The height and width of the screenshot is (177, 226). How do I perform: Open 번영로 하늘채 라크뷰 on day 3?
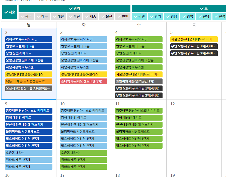point(84,46)
